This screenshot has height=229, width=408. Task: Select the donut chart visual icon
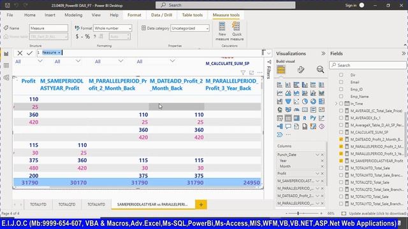(313, 102)
